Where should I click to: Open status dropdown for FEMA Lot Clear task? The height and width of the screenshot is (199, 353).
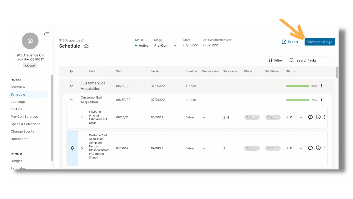click(301, 117)
